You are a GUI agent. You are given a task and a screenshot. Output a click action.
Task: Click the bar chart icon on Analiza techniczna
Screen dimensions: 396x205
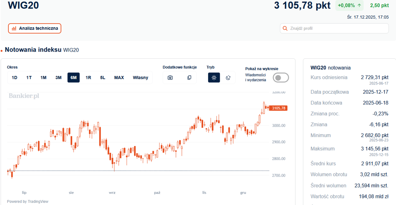(14, 28)
